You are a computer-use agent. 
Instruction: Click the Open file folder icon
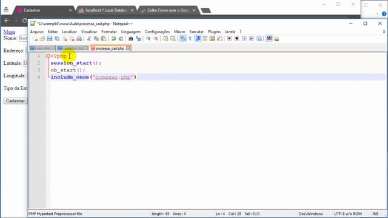(42, 39)
